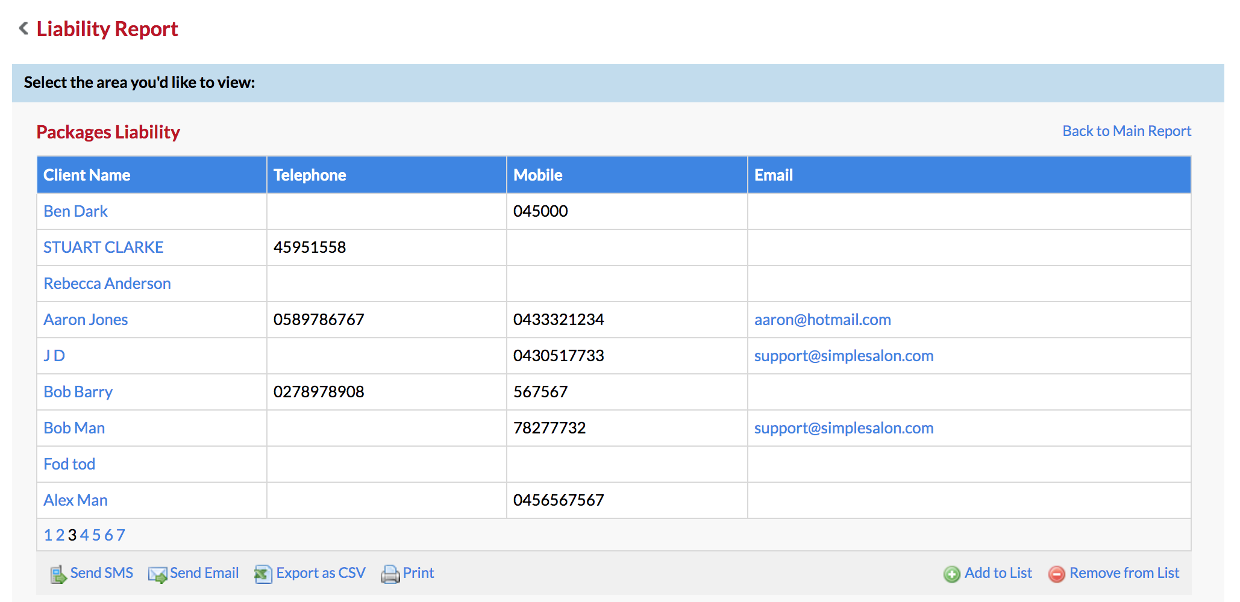1240x602 pixels.
Task: Select Stuart Clarke's telephone 45951558
Action: pos(310,247)
